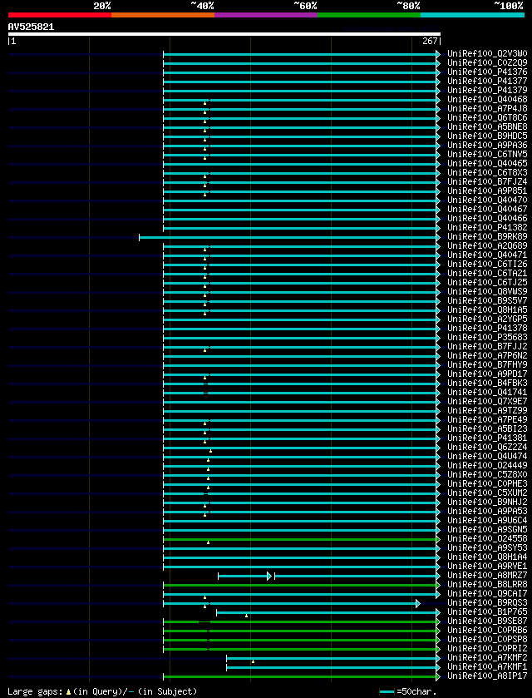532x698 pixels.
Task: Open hit UniRef100_C6TI26
Action: click(487, 264)
